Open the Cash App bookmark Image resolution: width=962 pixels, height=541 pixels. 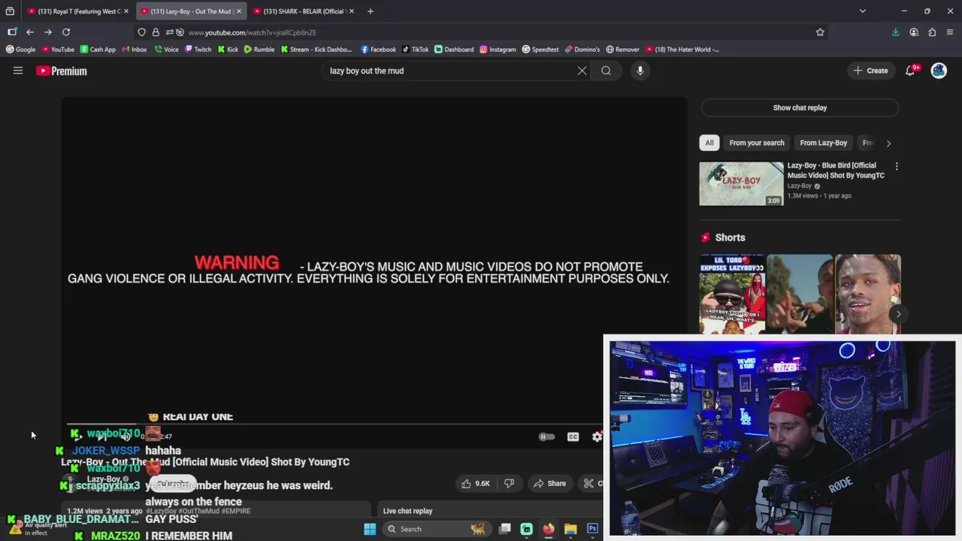98,50
